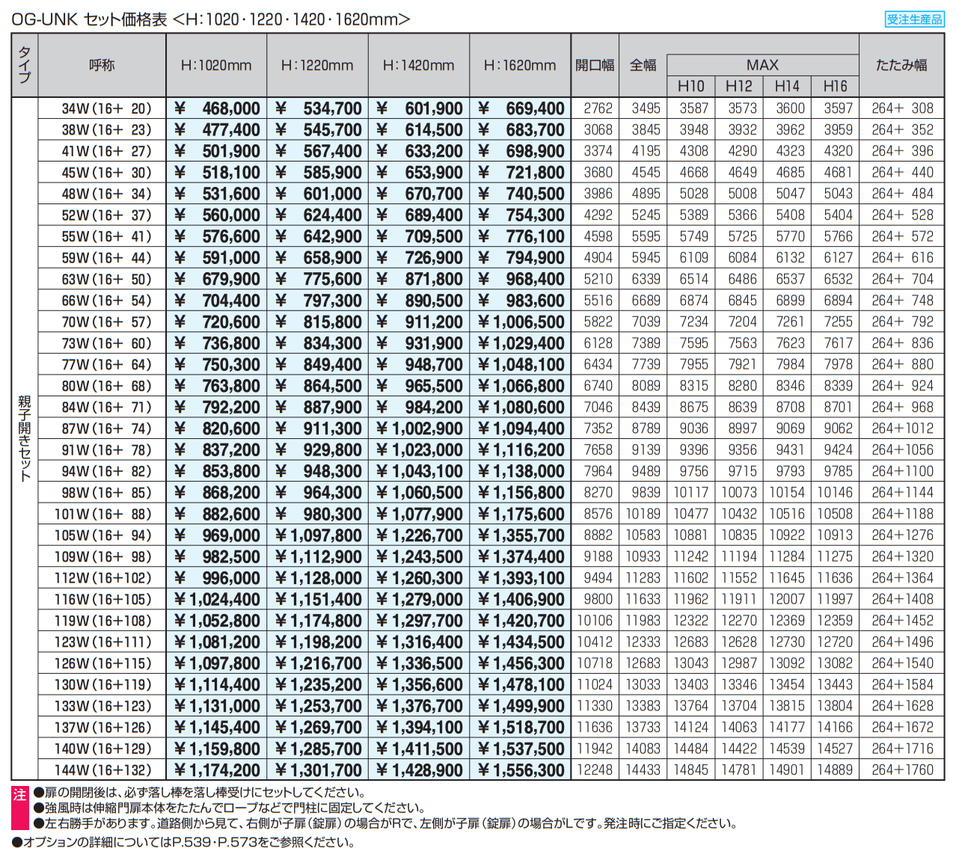
Task: Select the 34W (16+20) row label
Action: (106, 108)
